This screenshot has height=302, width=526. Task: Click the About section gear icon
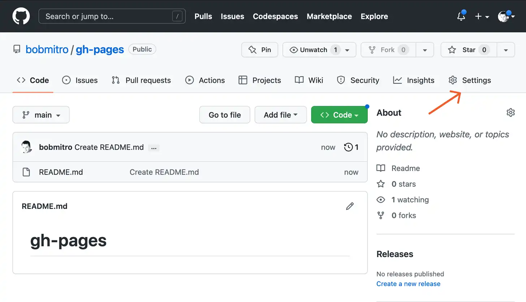click(x=510, y=113)
